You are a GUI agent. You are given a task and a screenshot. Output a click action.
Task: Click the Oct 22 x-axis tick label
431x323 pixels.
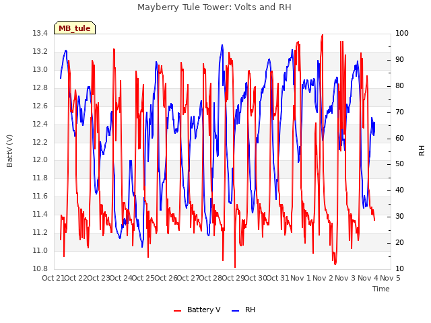tap(76, 278)
